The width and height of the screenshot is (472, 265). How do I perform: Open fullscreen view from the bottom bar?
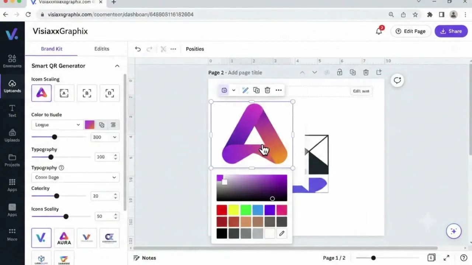tap(446, 258)
